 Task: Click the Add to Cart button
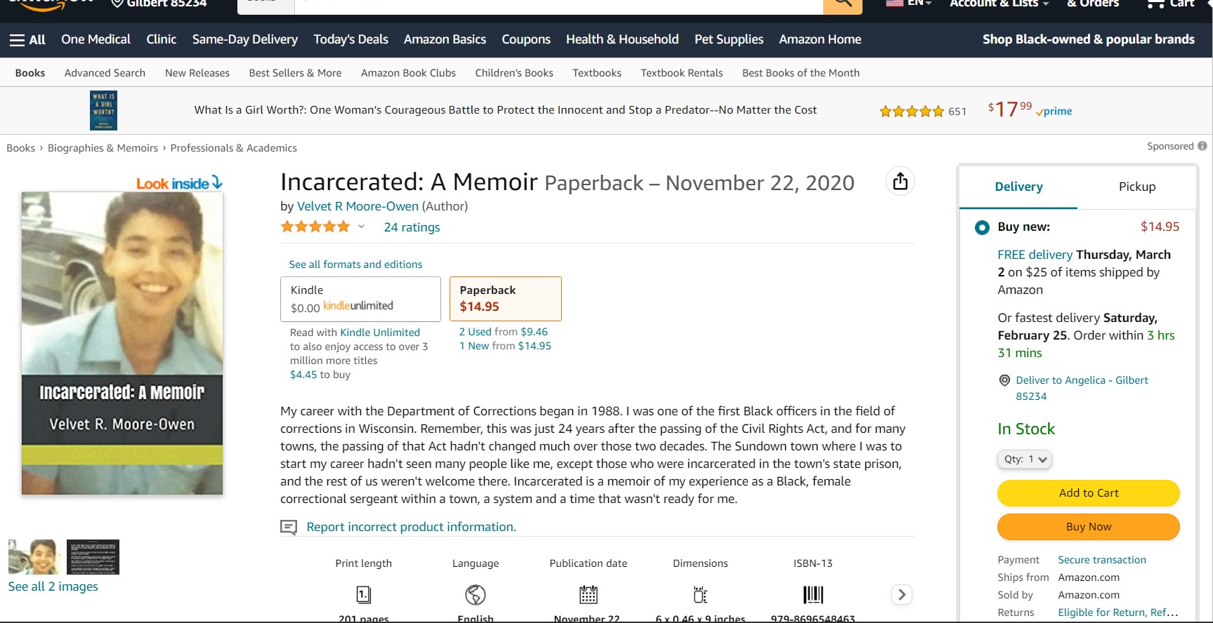click(1088, 493)
